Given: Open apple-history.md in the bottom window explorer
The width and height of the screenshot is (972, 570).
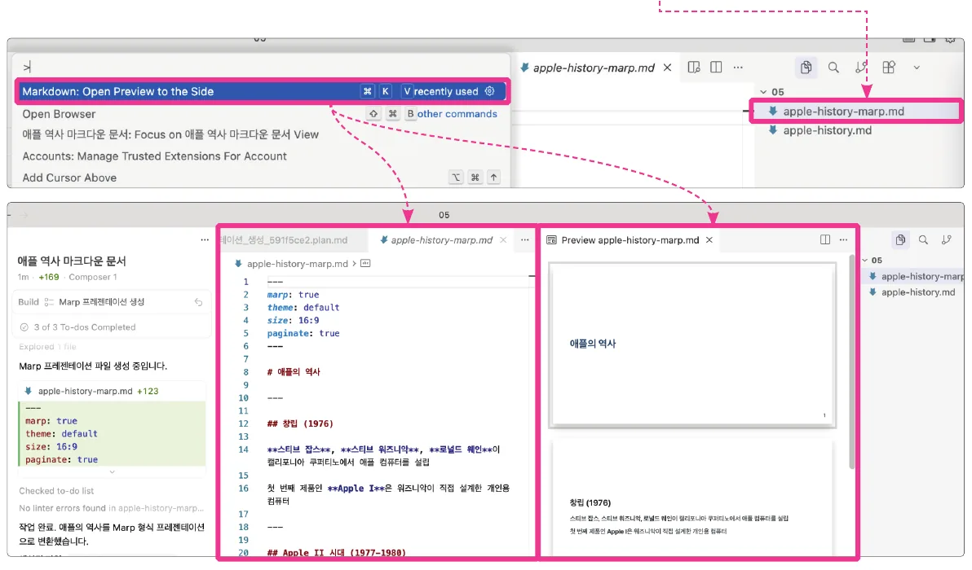Looking at the screenshot, I should (918, 292).
